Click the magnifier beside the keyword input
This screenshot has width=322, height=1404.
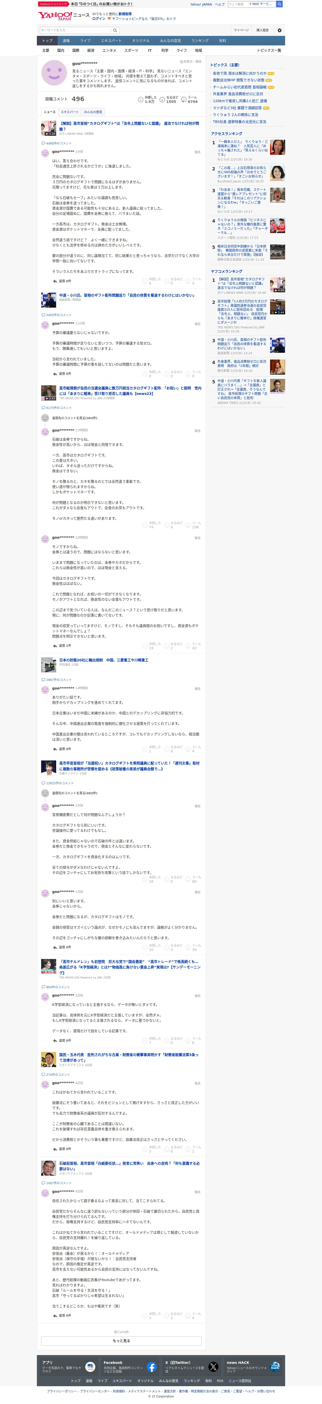tap(115, 31)
